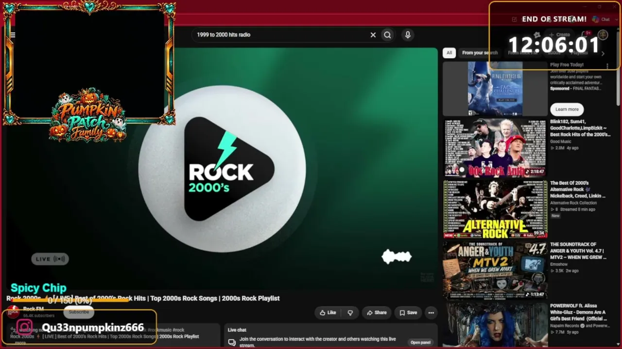This screenshot has width=622, height=349.
Task: Open POWERWOLF ft. Alissa White-Gluz video title
Action: coord(578,313)
